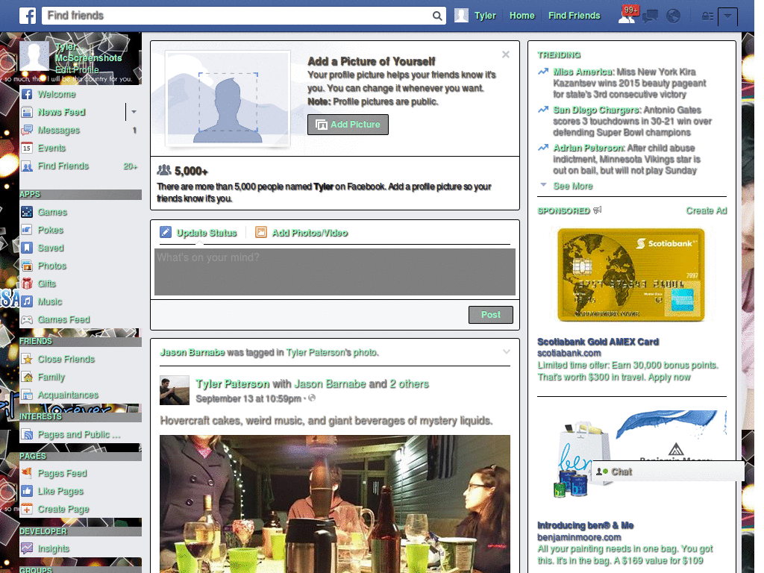Open the dinner table photo
The height and width of the screenshot is (573, 764).
tap(335, 504)
